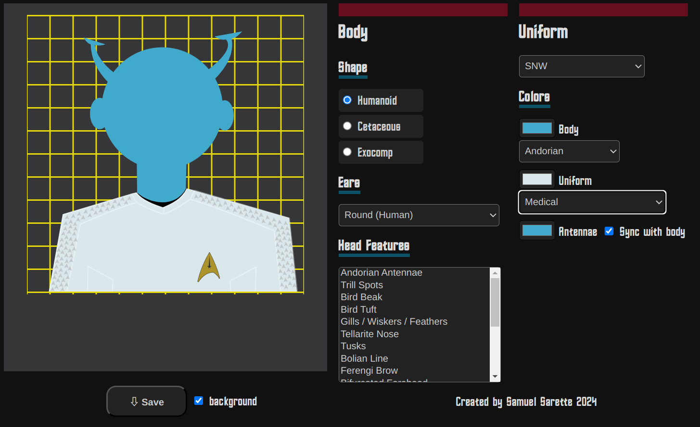Screen dimensions: 700x427
Task: Open the Antennae color swatch
Action: [x=537, y=231]
